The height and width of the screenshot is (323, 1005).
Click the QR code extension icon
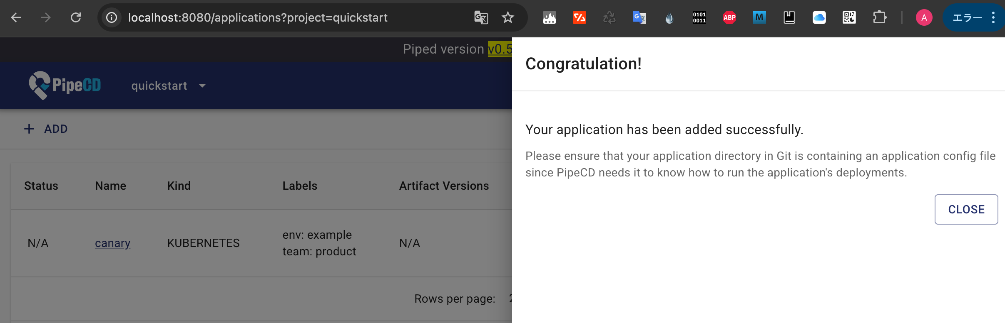849,17
